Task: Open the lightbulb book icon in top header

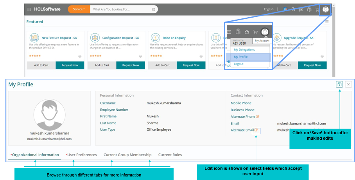Action: (309, 9)
